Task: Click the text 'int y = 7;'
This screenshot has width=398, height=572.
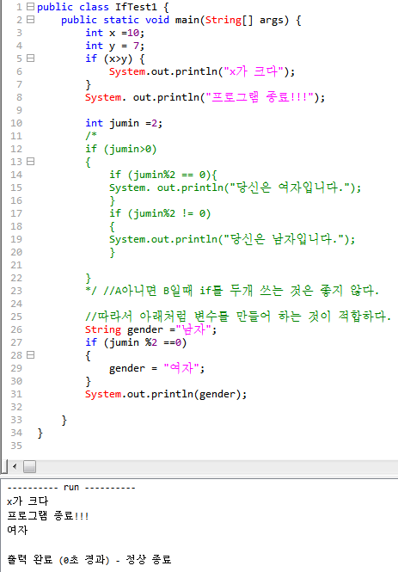Action: coord(115,46)
